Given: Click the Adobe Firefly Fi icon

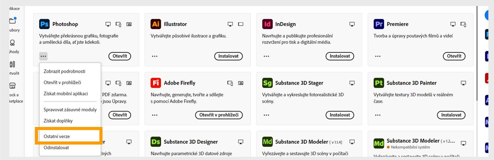Looking at the screenshot, I should click(156, 83).
